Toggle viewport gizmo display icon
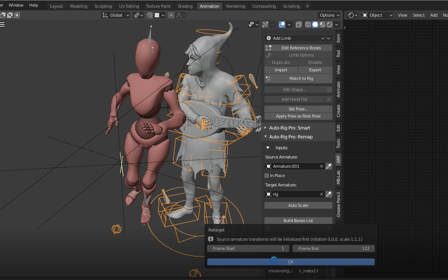The height and width of the screenshot is (280, 448). coord(265,25)
